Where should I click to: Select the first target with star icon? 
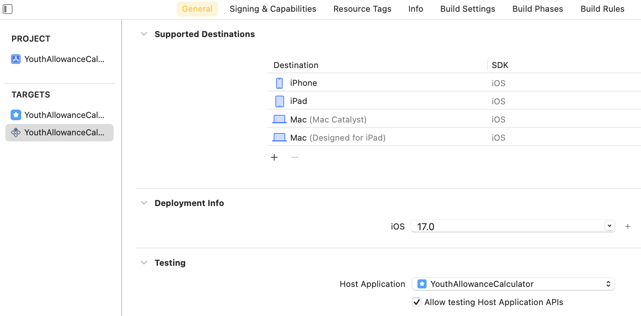click(x=59, y=115)
